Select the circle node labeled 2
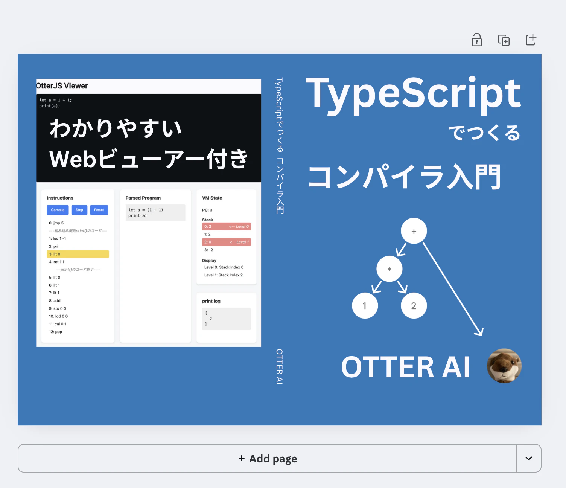The height and width of the screenshot is (488, 566). tap(414, 305)
